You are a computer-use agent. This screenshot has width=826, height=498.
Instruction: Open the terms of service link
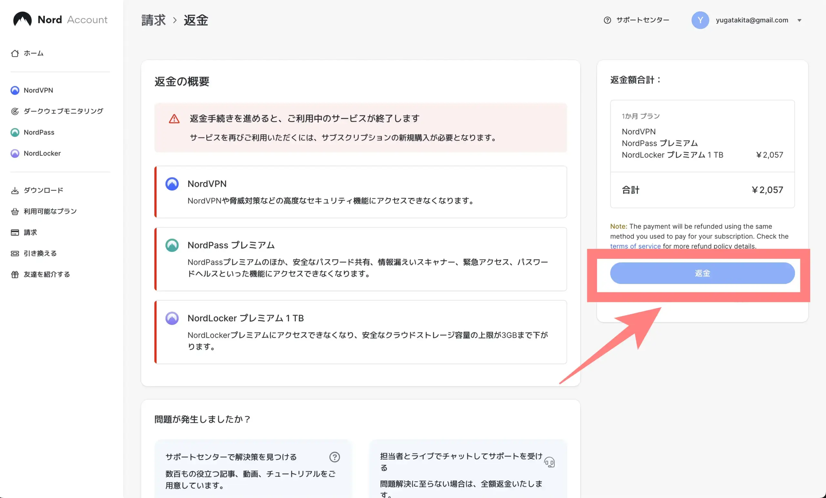click(635, 246)
